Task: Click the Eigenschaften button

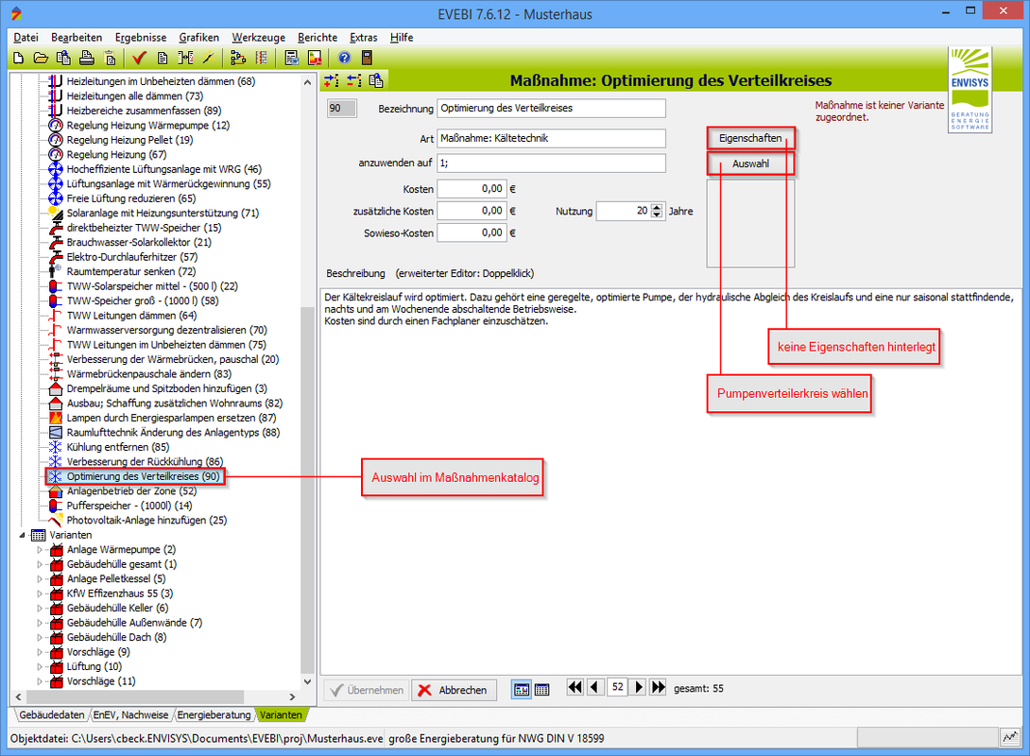Action: 750,138
